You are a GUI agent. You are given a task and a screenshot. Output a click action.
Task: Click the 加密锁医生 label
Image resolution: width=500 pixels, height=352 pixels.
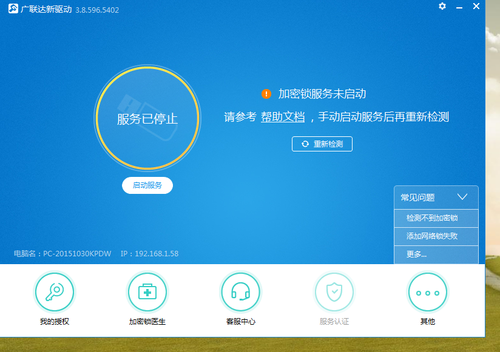(147, 322)
